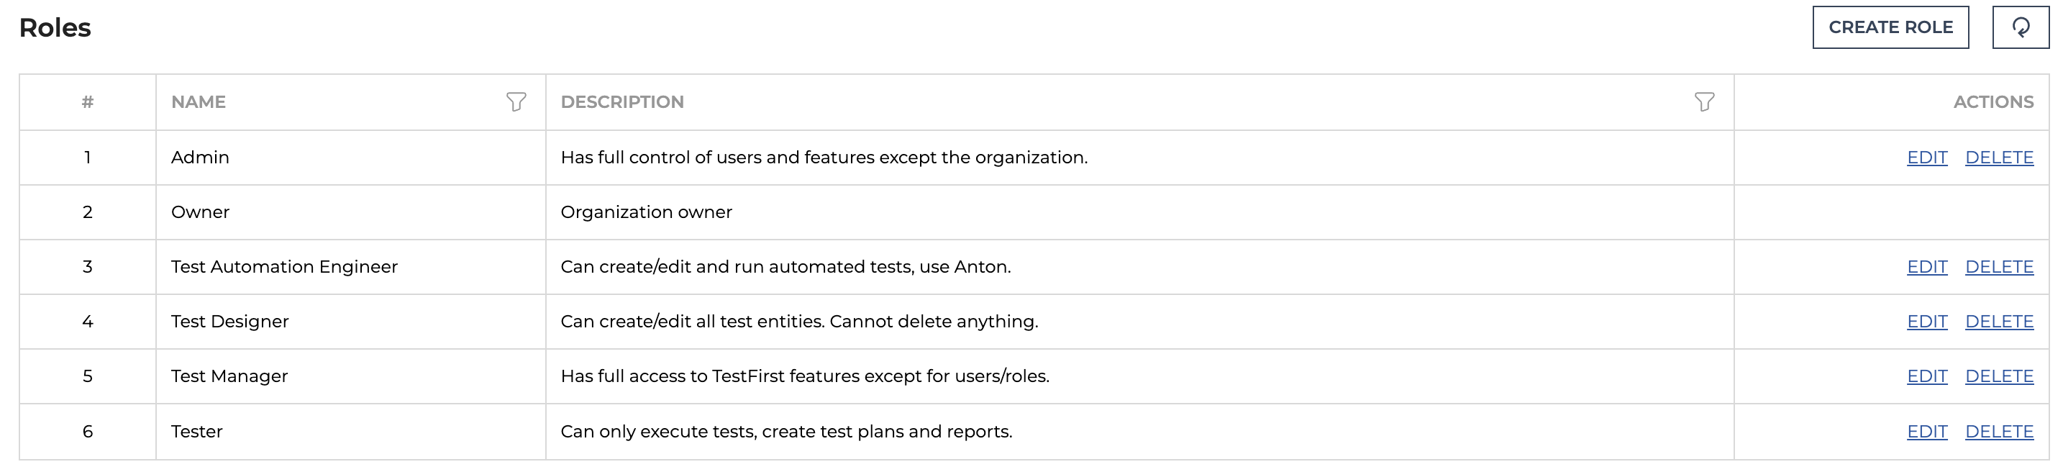The image size is (2063, 472).
Task: Click the refresh icon button
Action: (2020, 27)
